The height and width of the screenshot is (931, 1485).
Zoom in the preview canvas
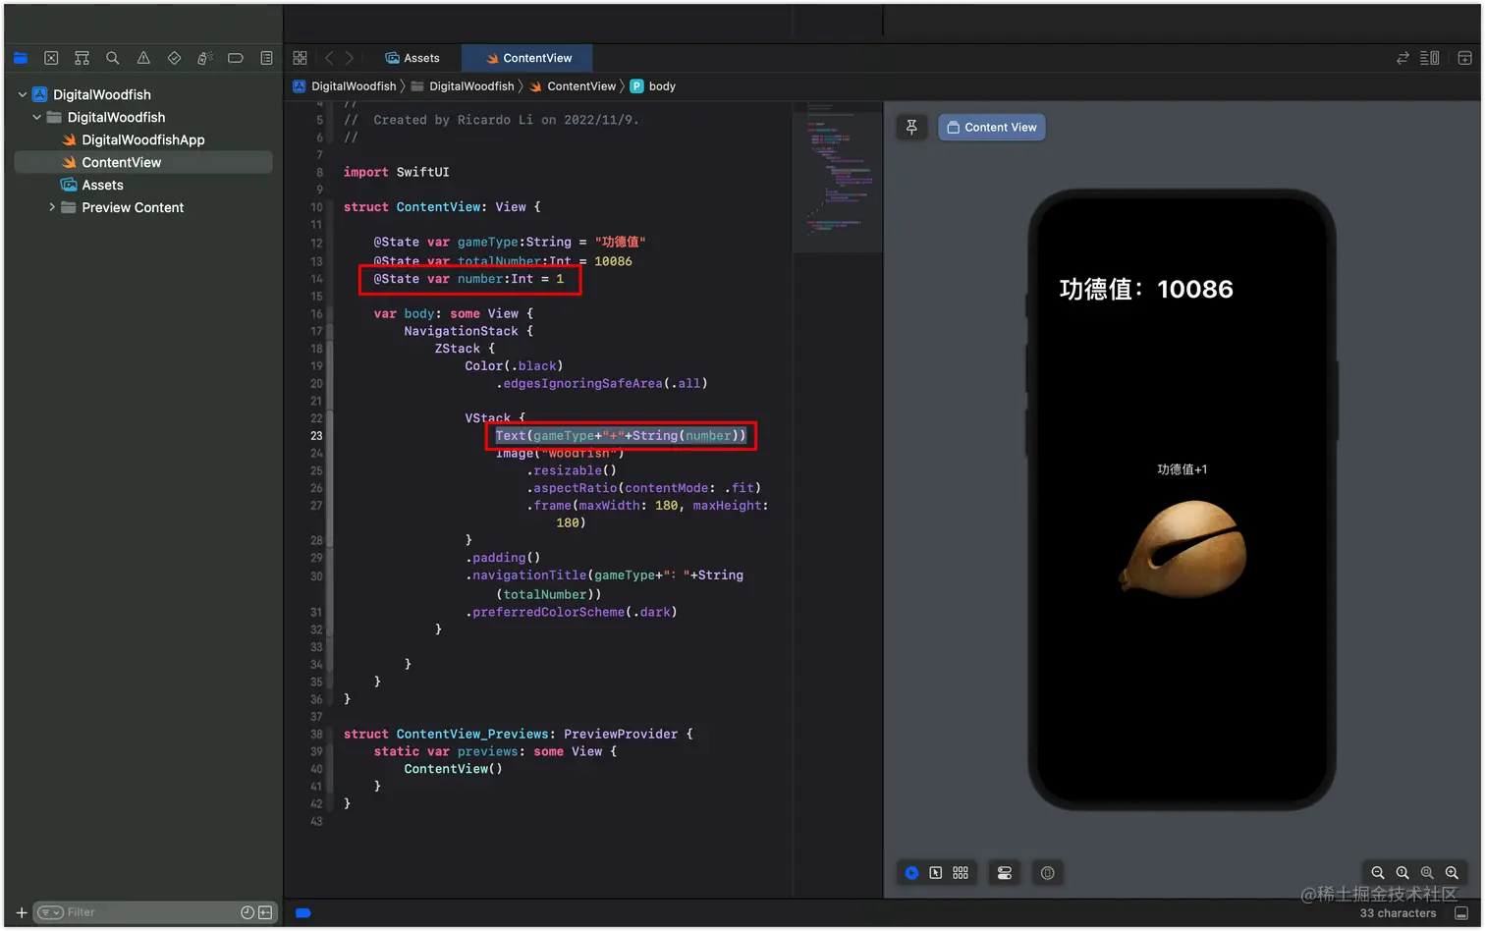1452,873
